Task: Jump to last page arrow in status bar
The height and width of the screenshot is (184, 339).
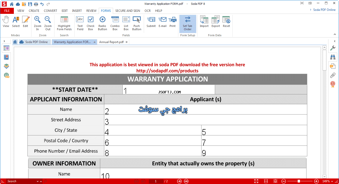Action: (186, 181)
